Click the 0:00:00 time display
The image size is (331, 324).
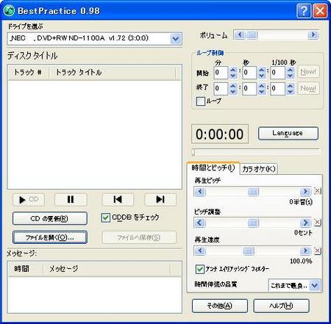[x=220, y=134]
